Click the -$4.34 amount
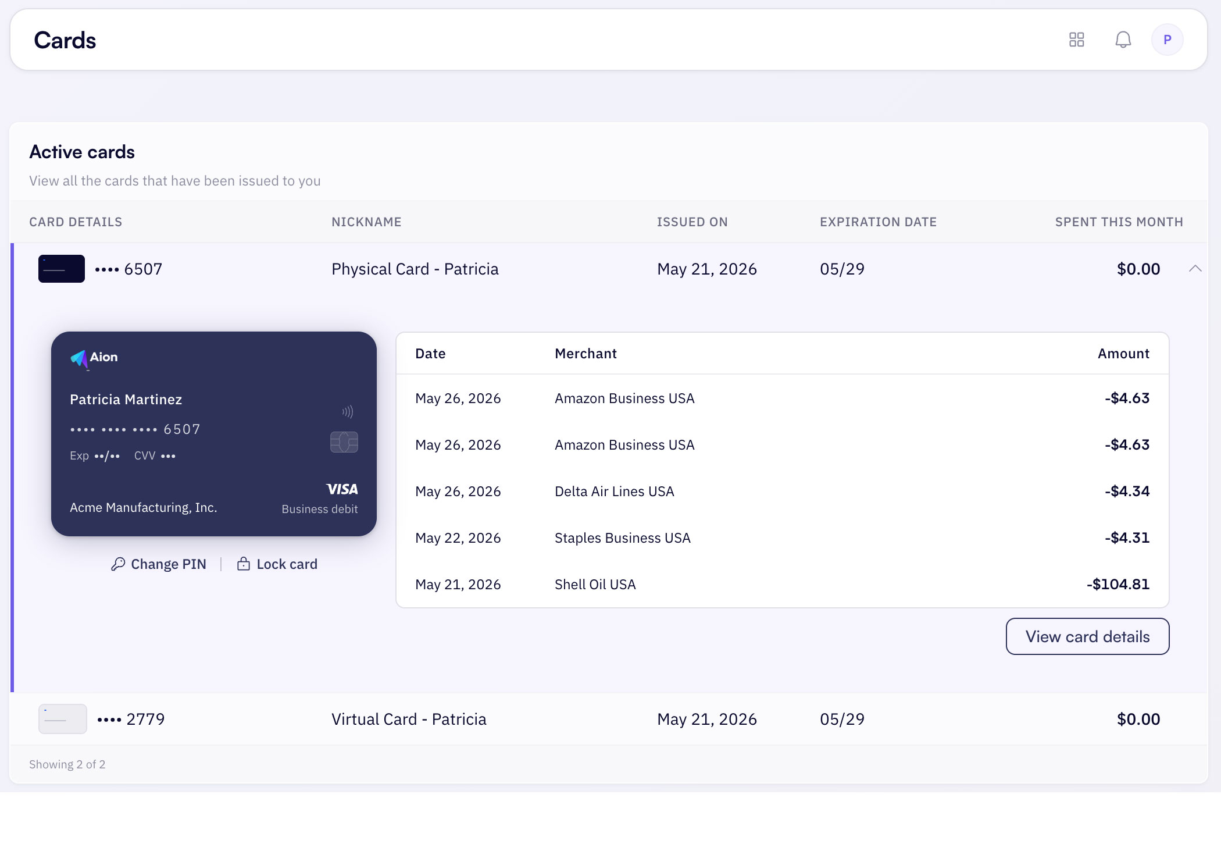Viewport: 1221px width, 851px height. tap(1127, 492)
